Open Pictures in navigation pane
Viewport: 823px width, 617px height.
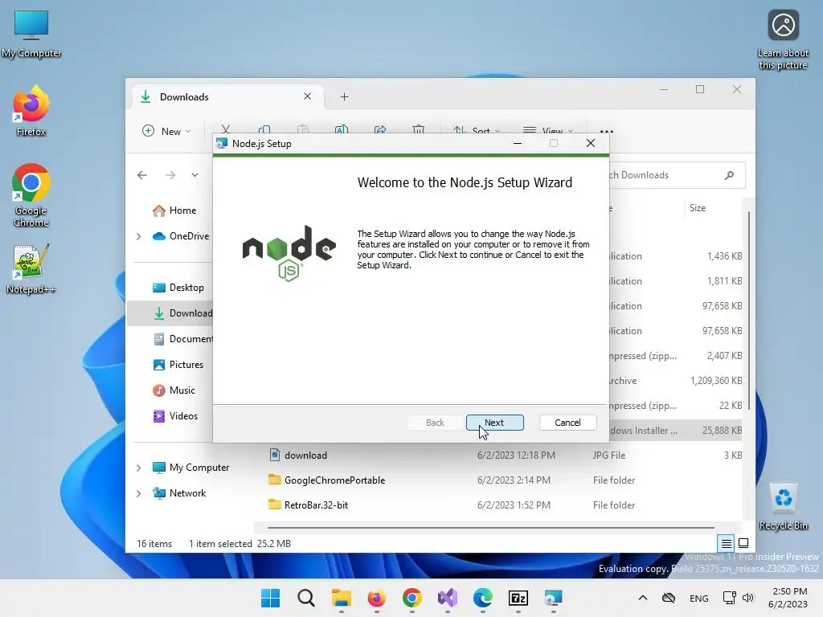click(x=178, y=365)
